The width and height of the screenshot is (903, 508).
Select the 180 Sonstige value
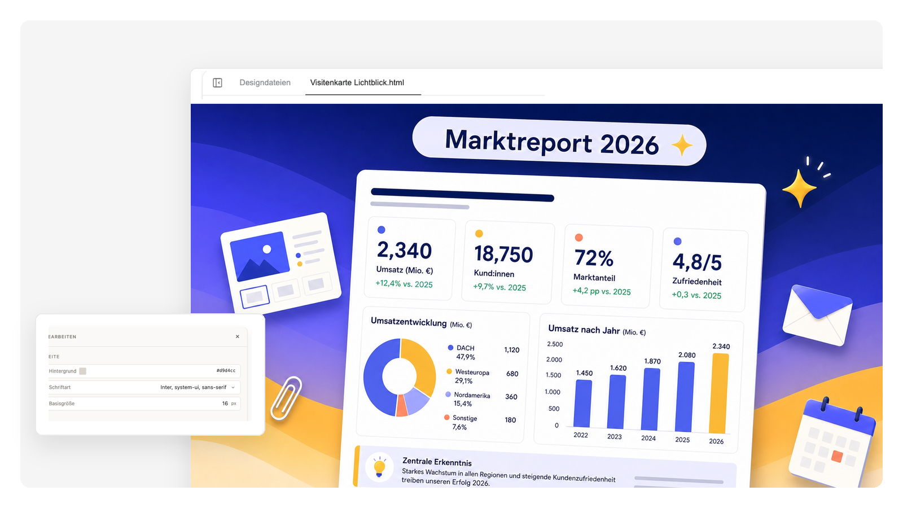510,420
